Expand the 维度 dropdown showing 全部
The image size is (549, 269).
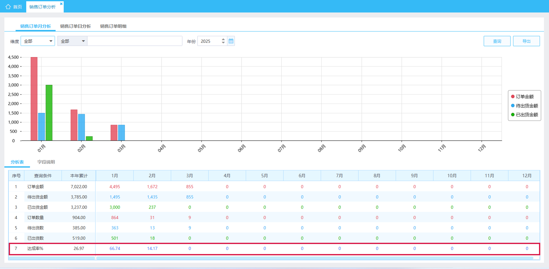[x=38, y=41]
